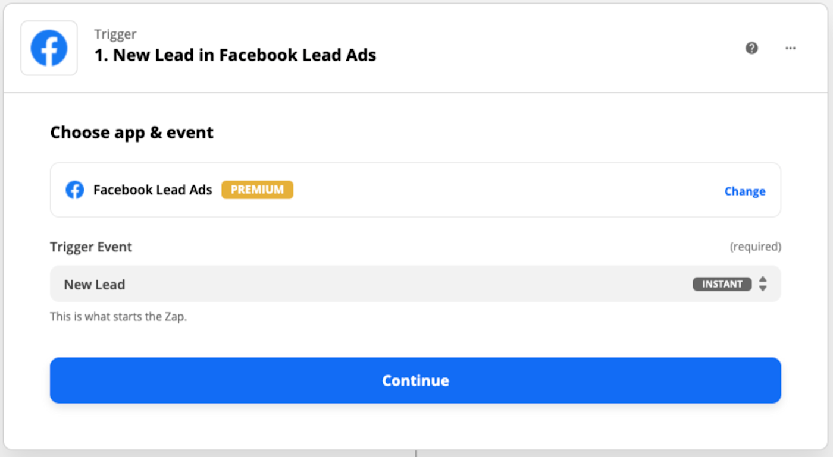Click the Trigger label above step title
Image resolution: width=833 pixels, height=457 pixels.
115,34
